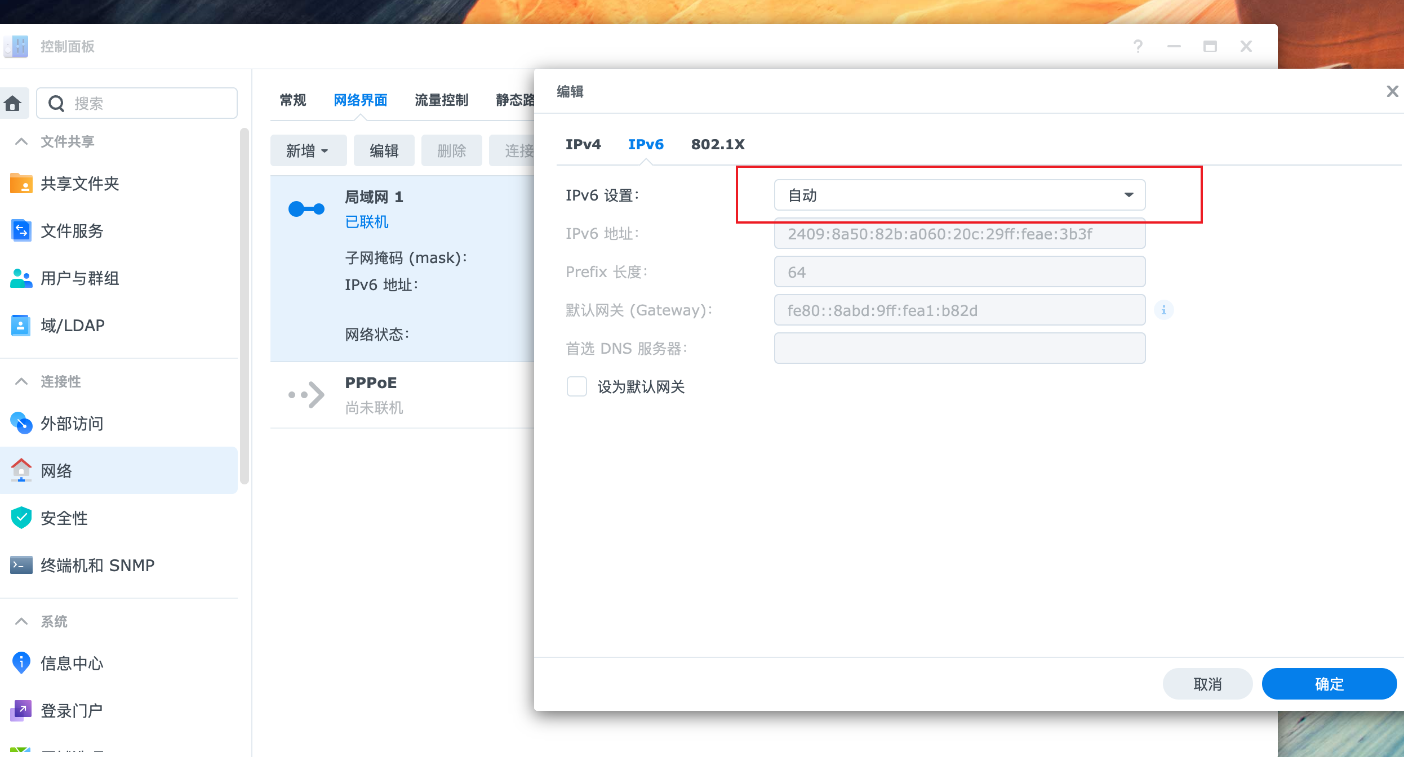Viewport: 1404px width, 757px height.
Task: Collapse the 连接性 sidebar section
Action: (x=21, y=381)
